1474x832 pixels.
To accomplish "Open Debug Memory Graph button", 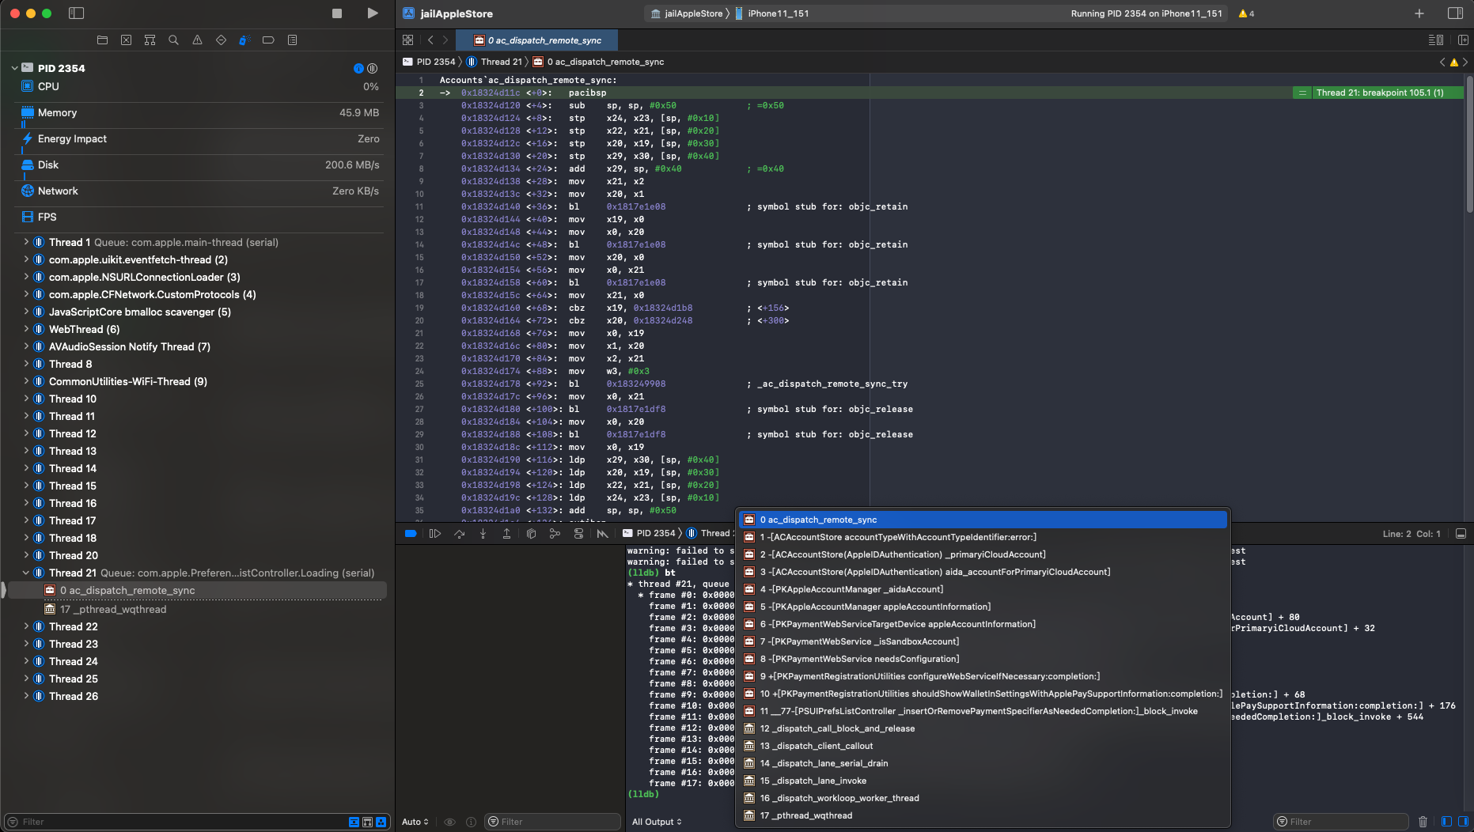I will point(555,534).
